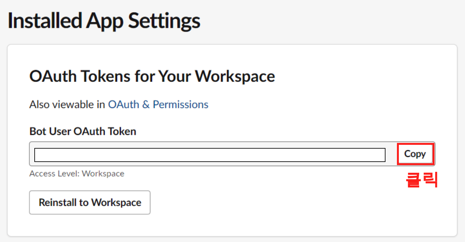Click the ampersand in the OAuth & Permissions link
The image size is (465, 242).
[146, 104]
